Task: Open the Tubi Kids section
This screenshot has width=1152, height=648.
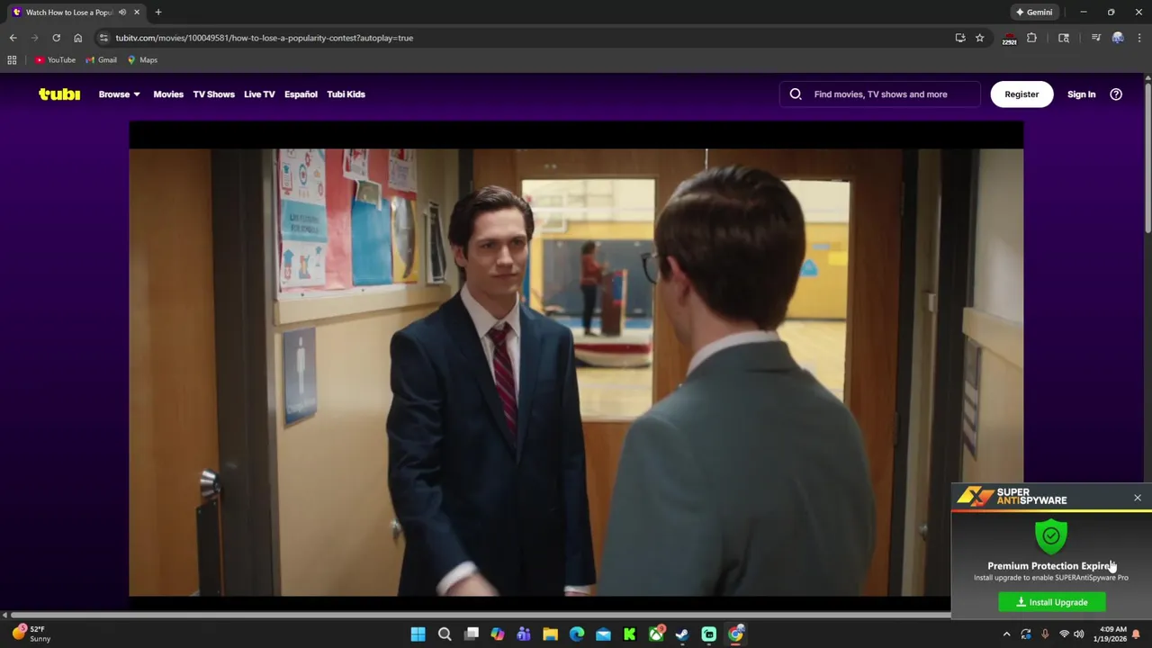Action: (346, 94)
